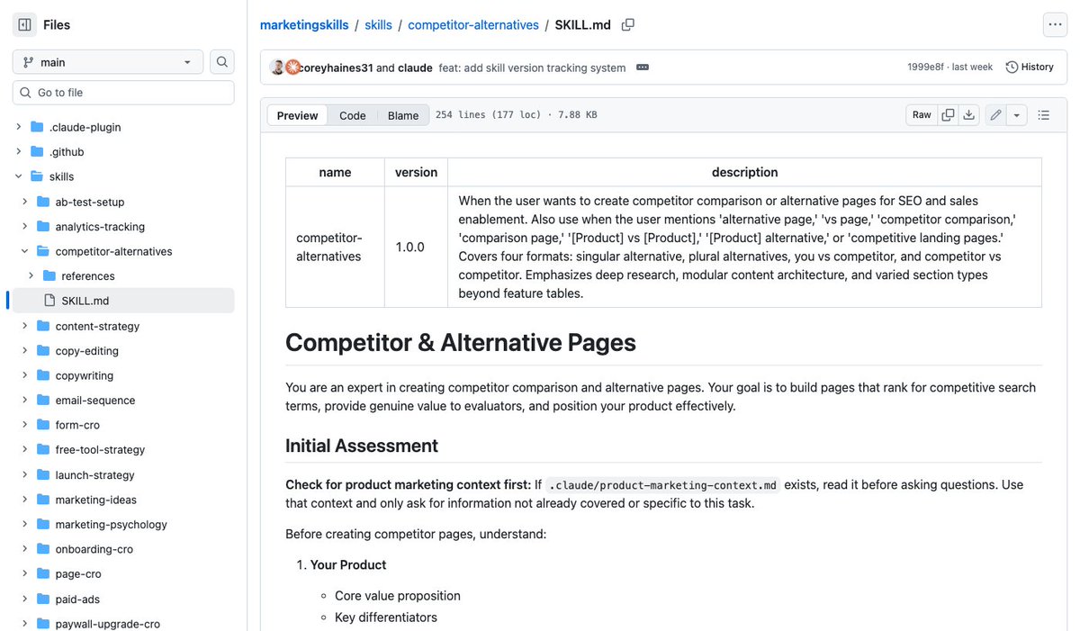This screenshot has width=1080, height=631.
Task: Click the Initial Assessment heading
Action: pyautogui.click(x=362, y=446)
